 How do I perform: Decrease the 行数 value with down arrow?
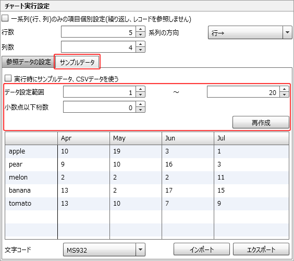[140, 34]
